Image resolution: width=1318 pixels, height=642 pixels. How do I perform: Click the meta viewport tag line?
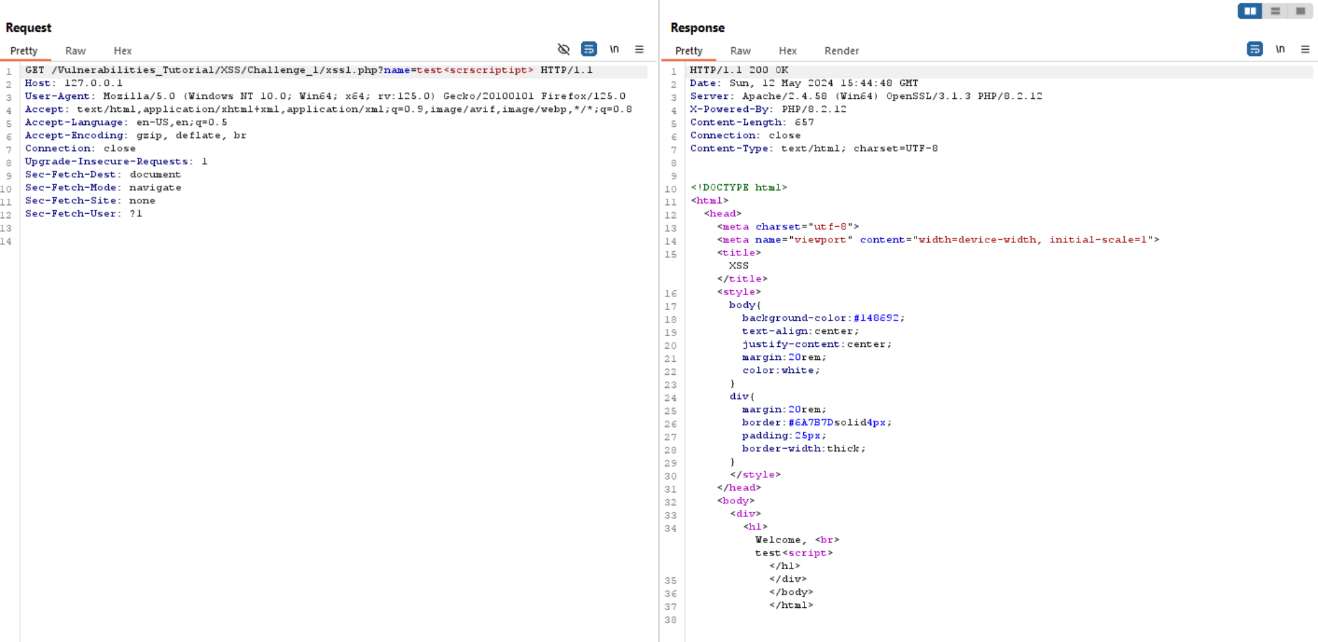click(938, 240)
